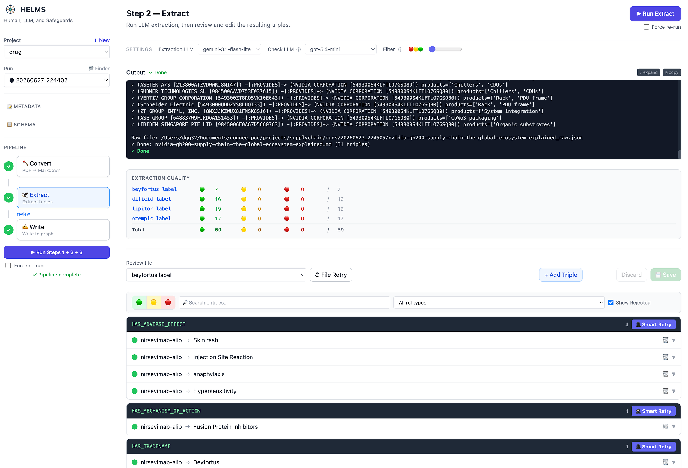
Task: Open the Run dropdown 20260627_224402
Action: 57,80
